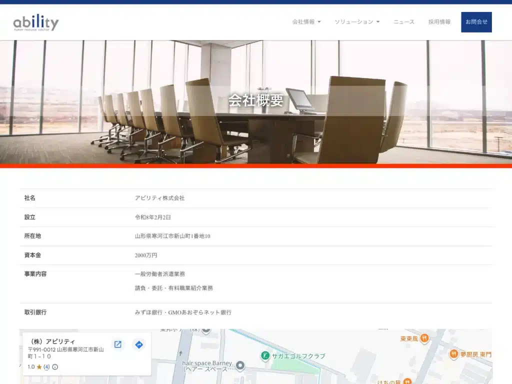Click the 夢厨房 東門 restaurant marker
This screenshot has height=384, width=512.
coord(454,353)
